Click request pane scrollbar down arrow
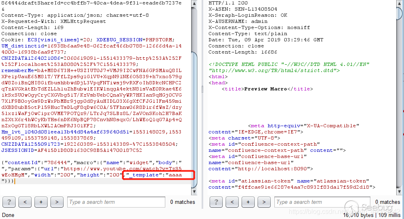The width and height of the screenshot is (404, 219). click(x=194, y=192)
